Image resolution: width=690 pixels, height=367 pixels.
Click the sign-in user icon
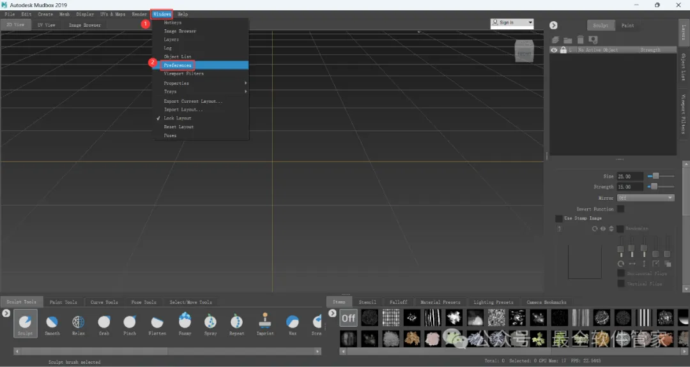click(495, 22)
